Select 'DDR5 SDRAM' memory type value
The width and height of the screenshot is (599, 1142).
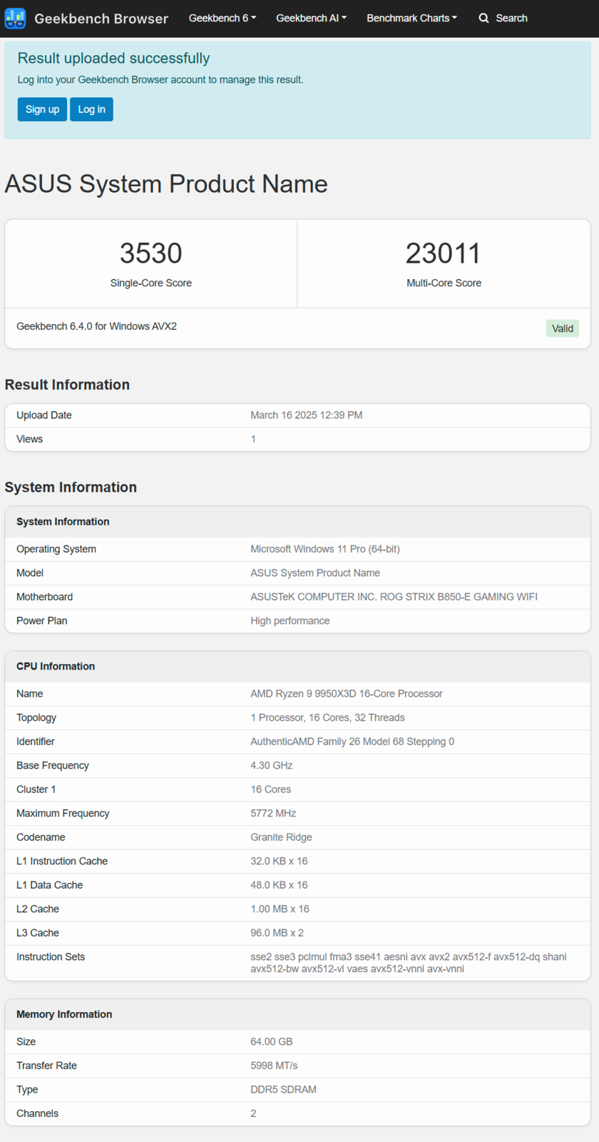pyautogui.click(x=283, y=1090)
